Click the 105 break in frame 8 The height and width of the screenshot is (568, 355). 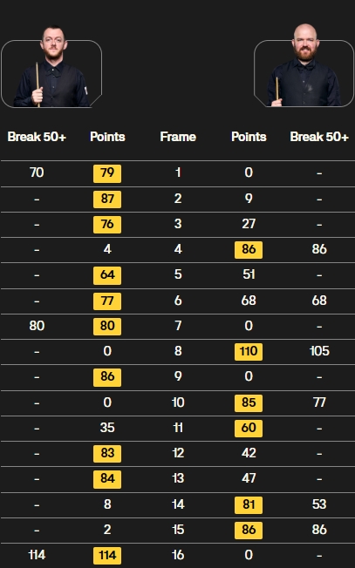(319, 351)
